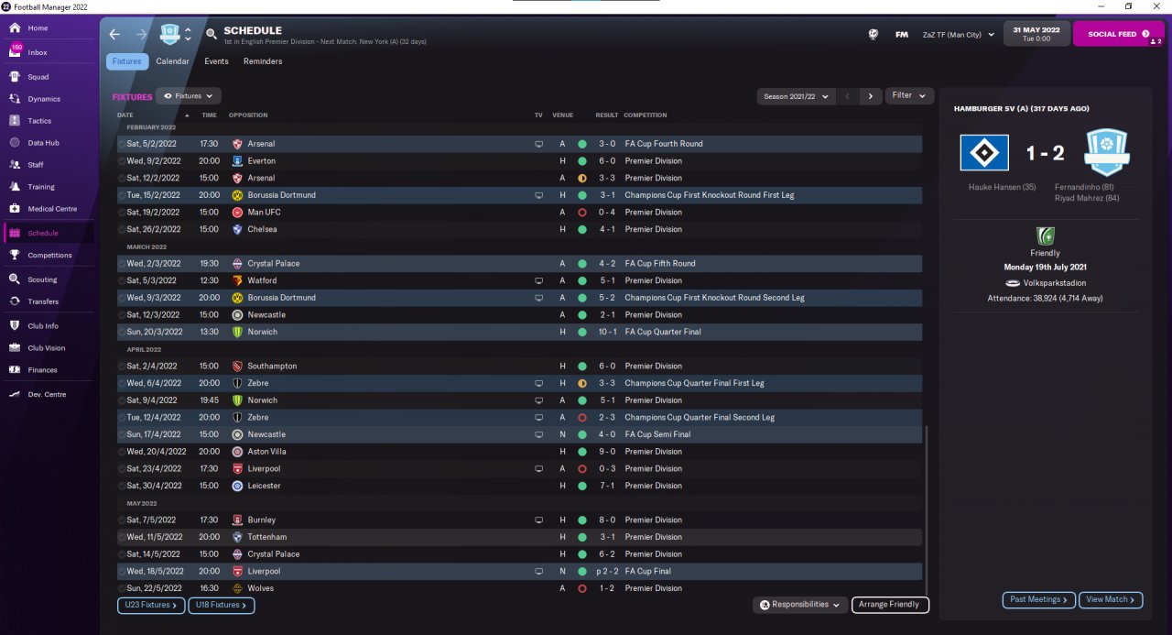Open U18 Fixtures
Screen dimensions: 1172x635
222,605
